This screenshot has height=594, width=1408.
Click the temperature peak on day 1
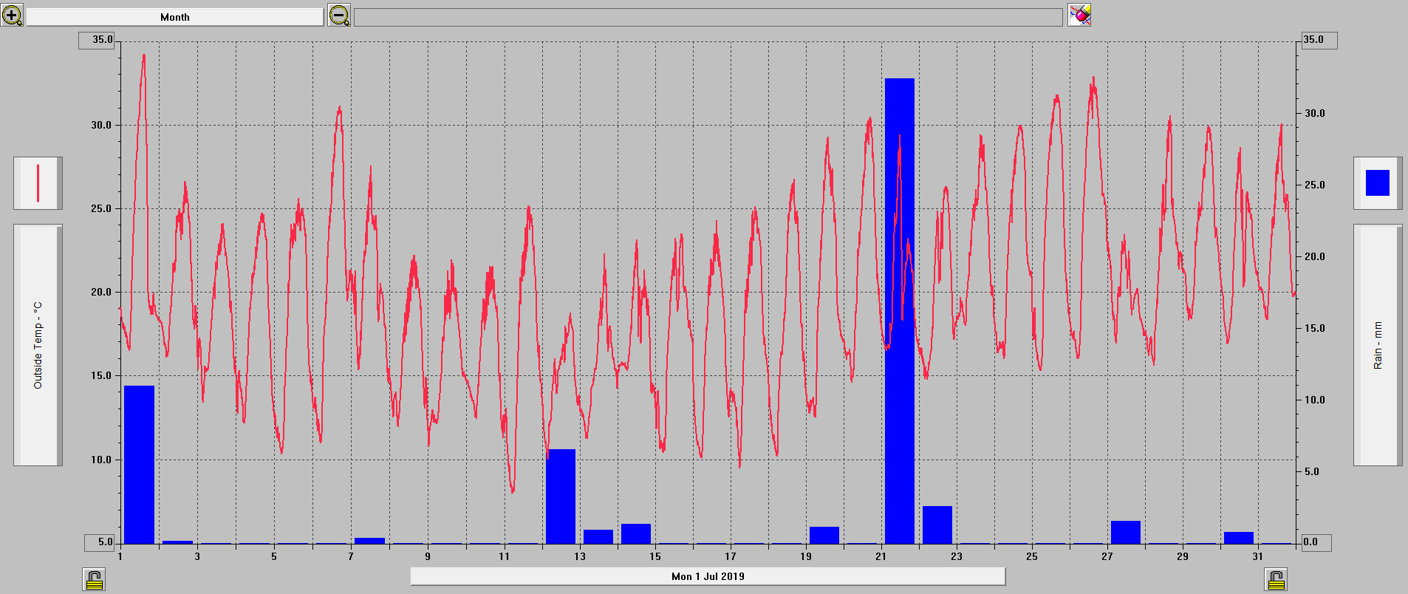tap(144, 56)
